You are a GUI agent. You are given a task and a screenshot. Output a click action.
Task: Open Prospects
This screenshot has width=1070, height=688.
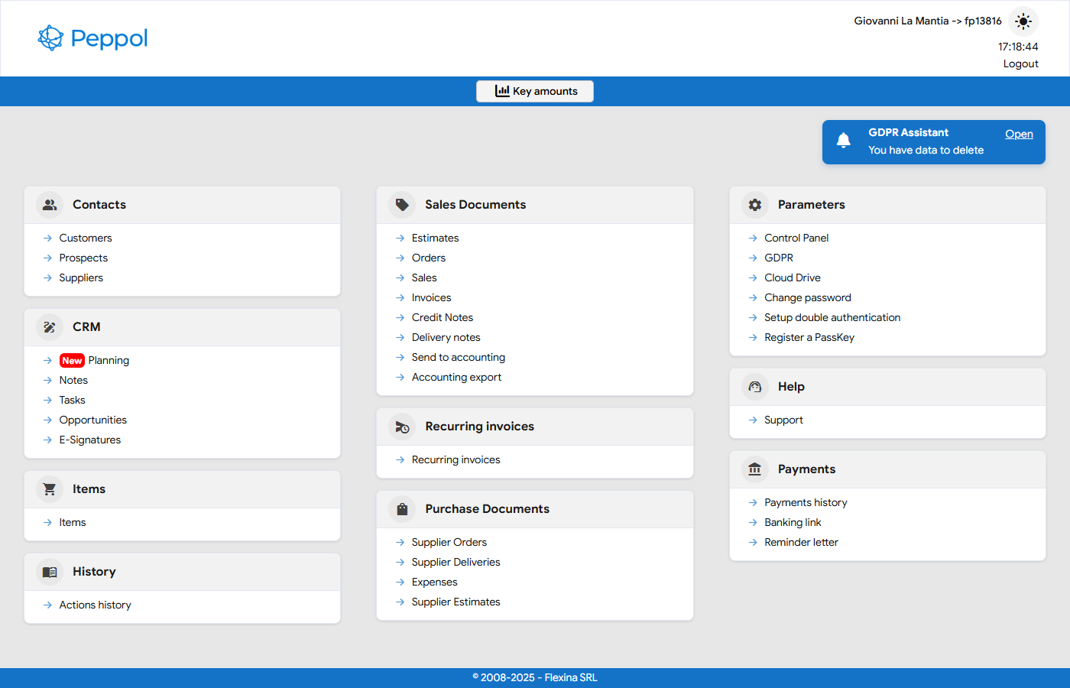pyautogui.click(x=83, y=258)
